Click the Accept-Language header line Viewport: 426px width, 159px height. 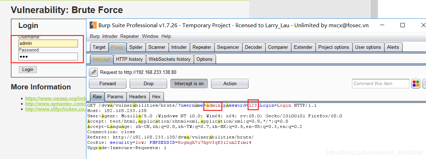coord(194,126)
